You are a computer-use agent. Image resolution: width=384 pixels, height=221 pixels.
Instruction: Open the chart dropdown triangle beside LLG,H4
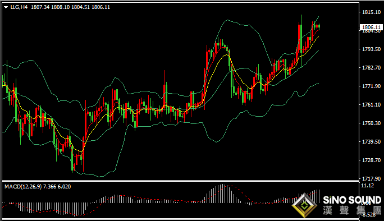6,7
